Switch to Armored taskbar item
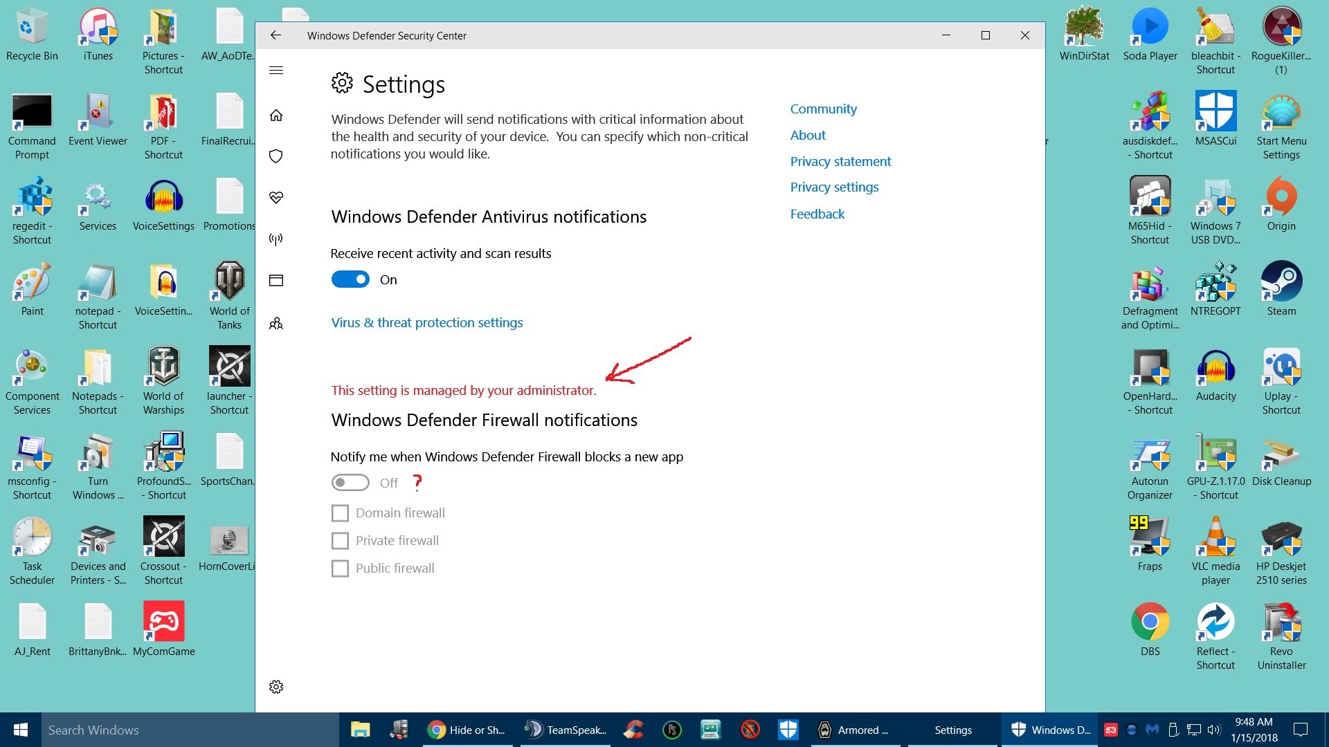Viewport: 1329px width, 747px height. click(x=855, y=730)
